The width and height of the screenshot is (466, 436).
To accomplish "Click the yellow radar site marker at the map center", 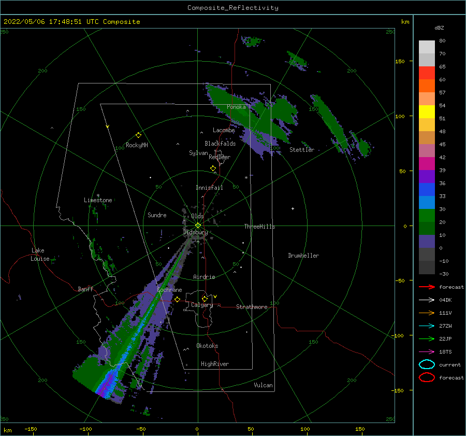I will point(198,226).
